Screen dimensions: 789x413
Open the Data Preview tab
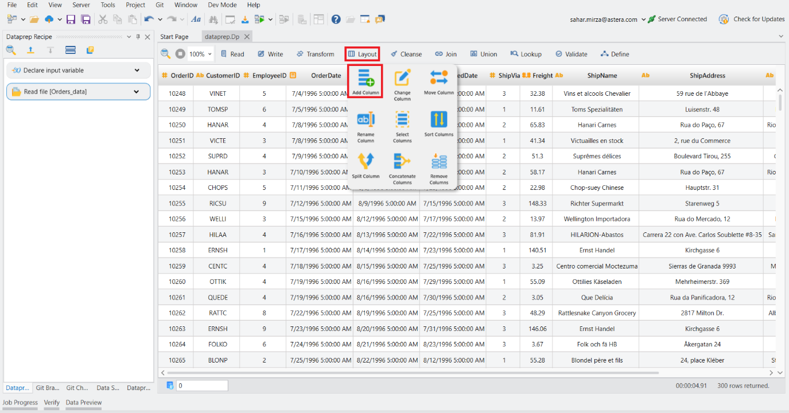click(x=84, y=403)
